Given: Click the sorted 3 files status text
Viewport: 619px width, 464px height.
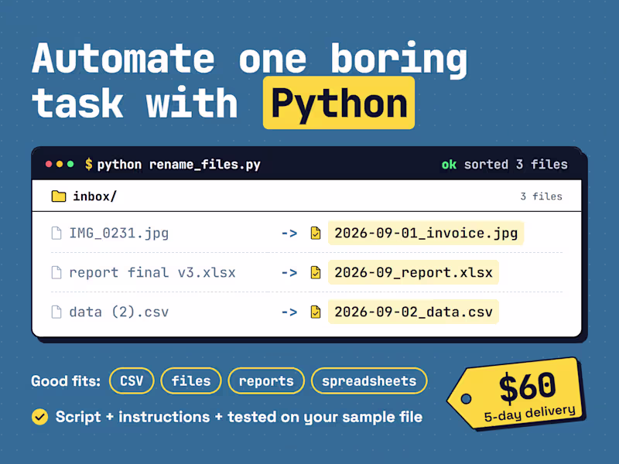Looking at the screenshot, I should 515,164.
